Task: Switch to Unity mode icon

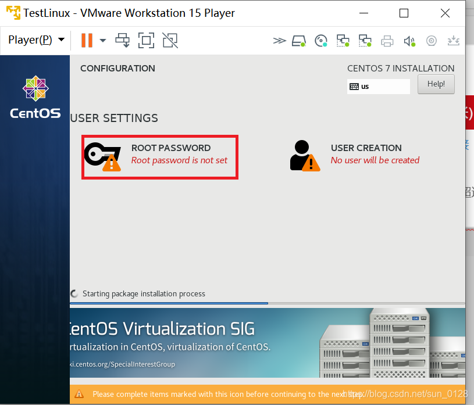Action: click(x=170, y=40)
